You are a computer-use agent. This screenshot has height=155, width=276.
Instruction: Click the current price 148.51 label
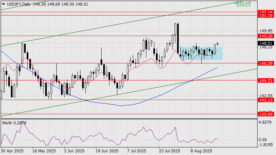tap(266, 43)
